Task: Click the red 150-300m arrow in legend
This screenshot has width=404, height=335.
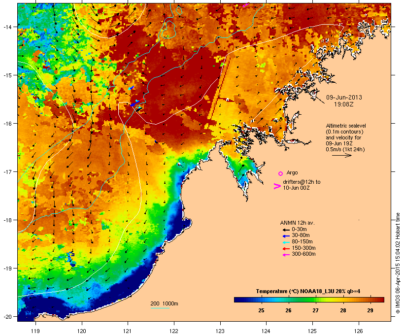Action: [x=286, y=249]
